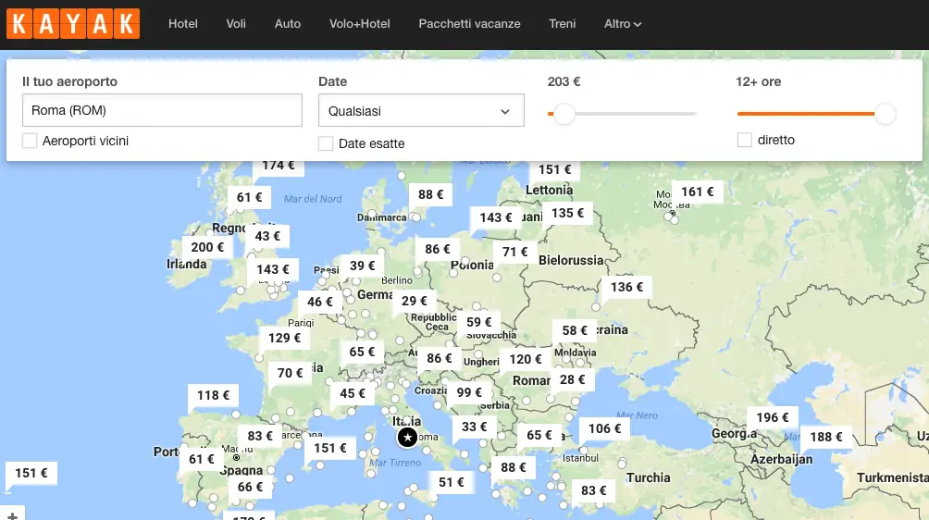Viewport: 929px width, 520px height.
Task: Tick the Date esatte checkbox
Action: (326, 143)
